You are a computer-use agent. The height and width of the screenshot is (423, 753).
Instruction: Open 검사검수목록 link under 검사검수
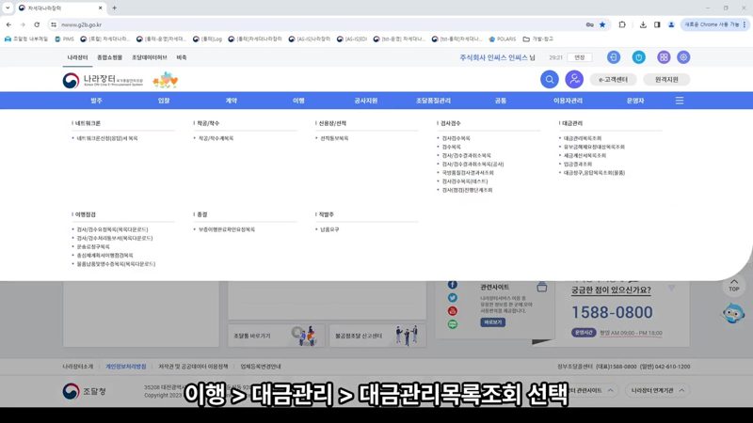click(457, 138)
